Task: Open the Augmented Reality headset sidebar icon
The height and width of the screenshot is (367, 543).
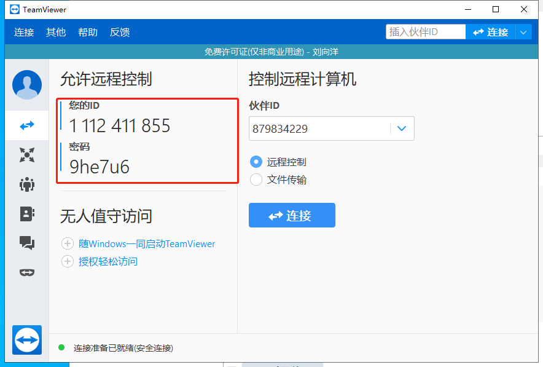Action: tap(27, 273)
